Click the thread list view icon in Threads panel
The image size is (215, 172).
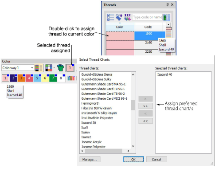(x=110, y=17)
